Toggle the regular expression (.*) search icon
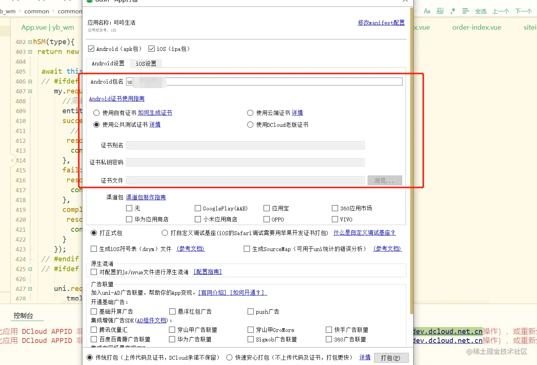The width and height of the screenshot is (537, 365). (453, 11)
